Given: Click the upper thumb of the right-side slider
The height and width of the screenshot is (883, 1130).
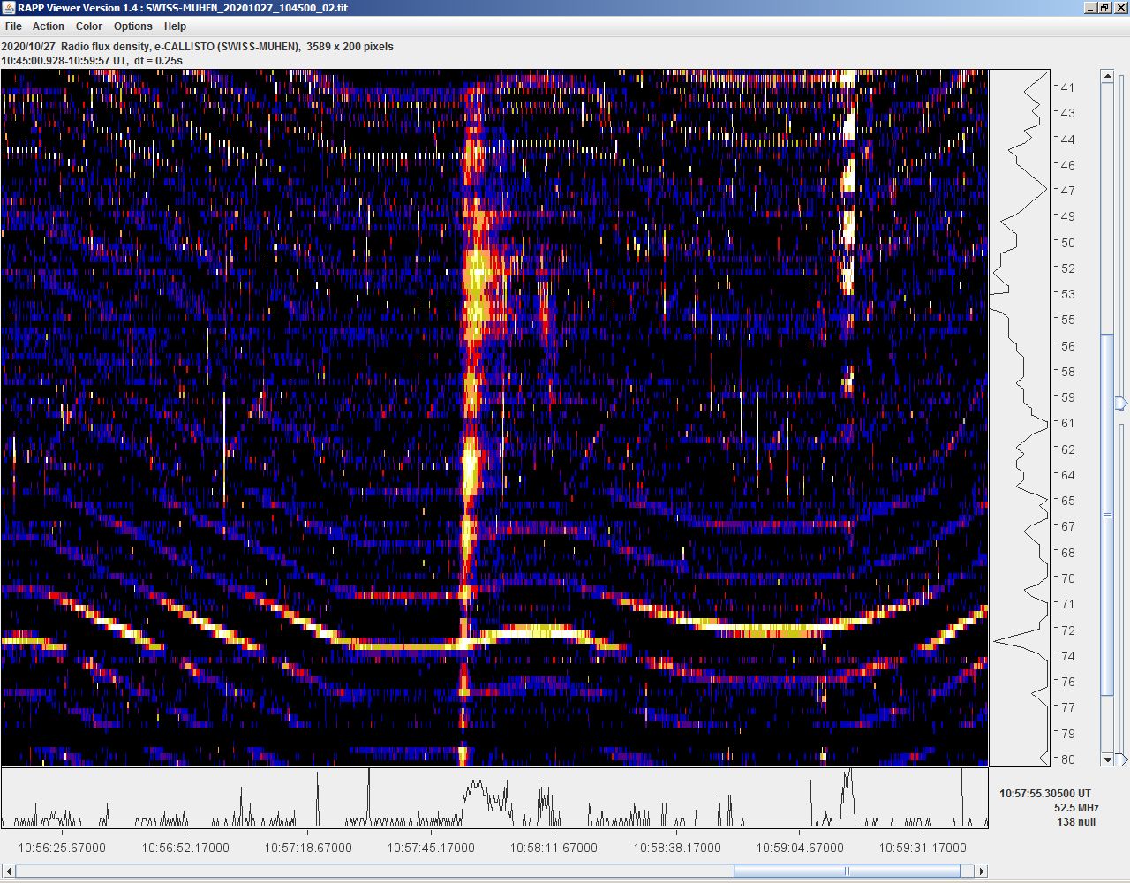Looking at the screenshot, I should [1121, 404].
